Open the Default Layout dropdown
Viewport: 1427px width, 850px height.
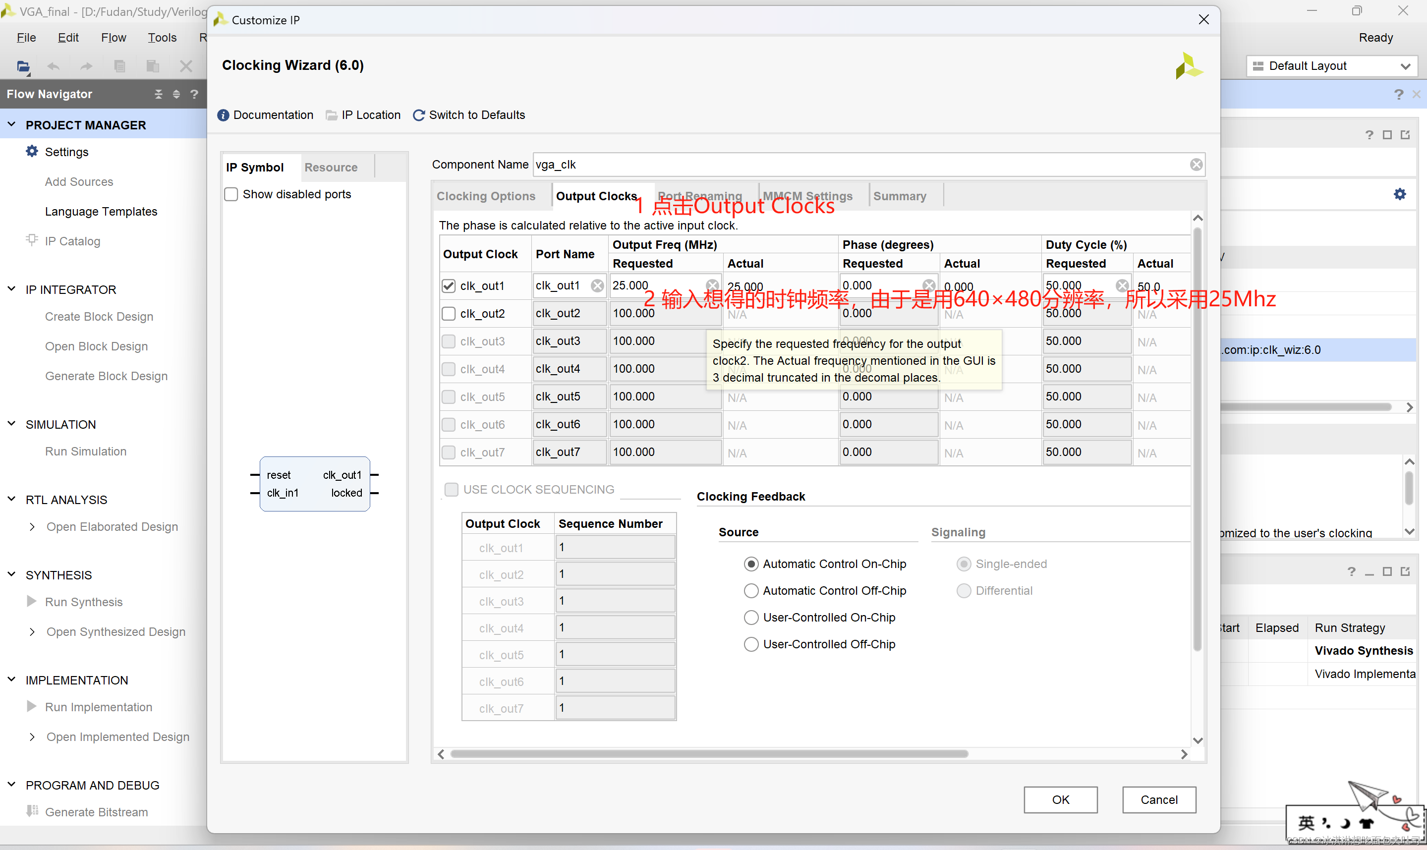(x=1332, y=66)
